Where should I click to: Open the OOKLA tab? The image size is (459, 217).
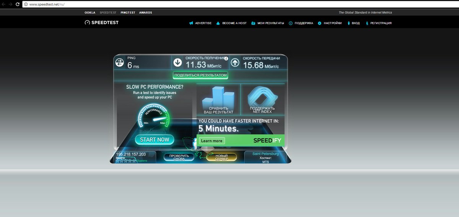(x=90, y=13)
